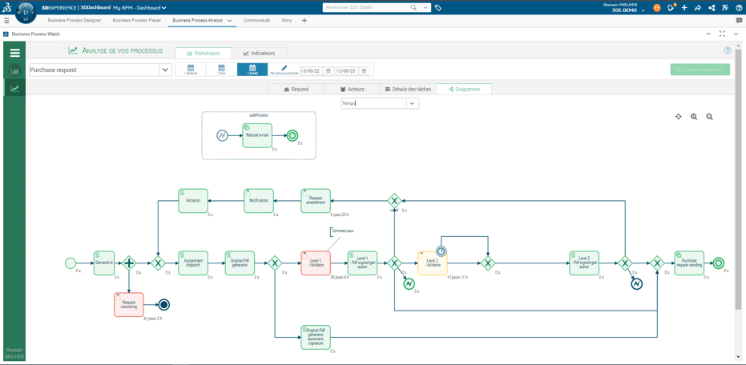This screenshot has height=365, width=746.
Task: Open the Diagramme tab
Action: click(x=464, y=90)
